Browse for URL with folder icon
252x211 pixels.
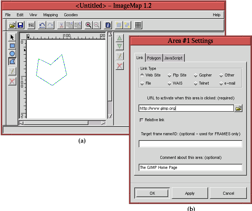pos(239,108)
